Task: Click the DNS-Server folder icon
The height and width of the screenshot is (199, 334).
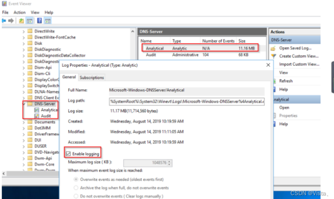Action: [30, 104]
